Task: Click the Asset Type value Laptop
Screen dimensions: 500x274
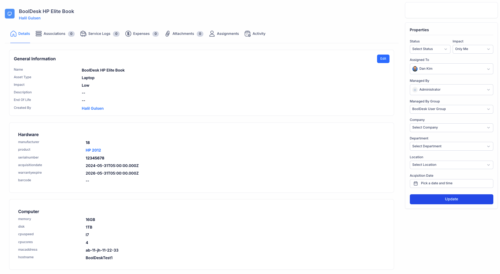Action: (88, 78)
